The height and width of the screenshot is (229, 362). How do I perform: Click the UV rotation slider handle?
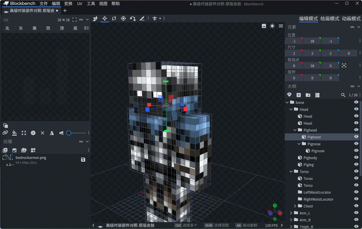(69, 133)
